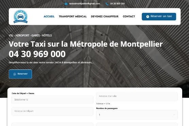Click the Réserver un taxi button
Screen dimensions: 189x126
coord(159,17)
